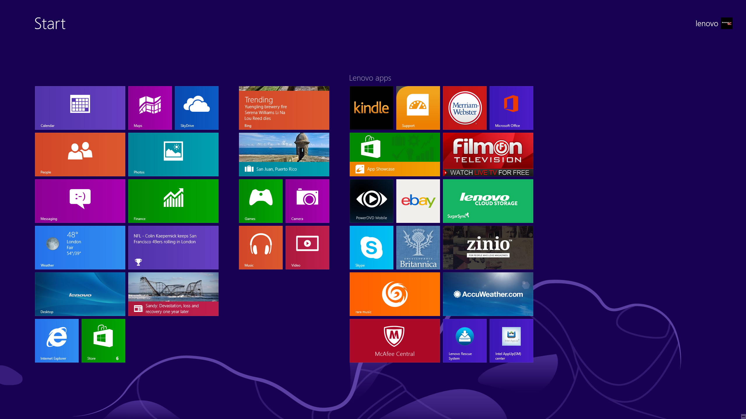This screenshot has width=746, height=419.
Task: Launch Skype from its tile
Action: pyautogui.click(x=371, y=247)
